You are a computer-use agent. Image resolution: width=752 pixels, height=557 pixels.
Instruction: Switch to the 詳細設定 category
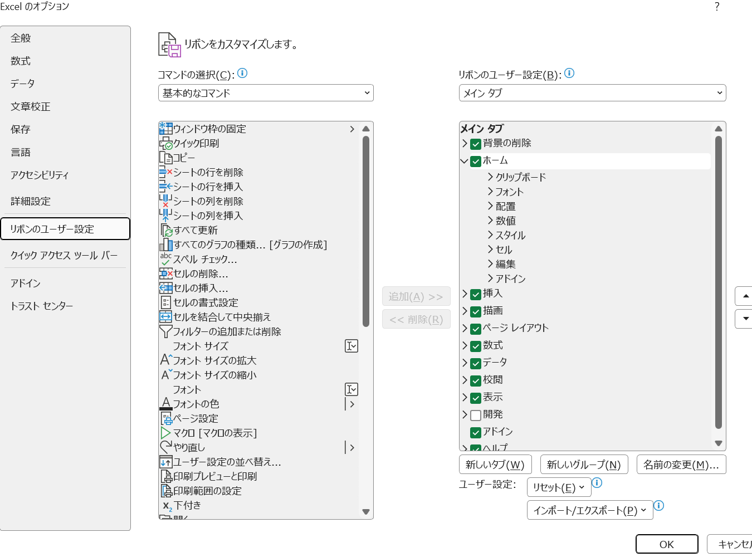pos(31,201)
